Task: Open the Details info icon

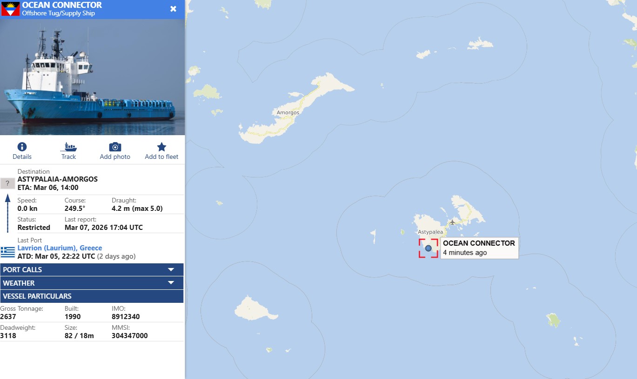Action: tap(22, 147)
